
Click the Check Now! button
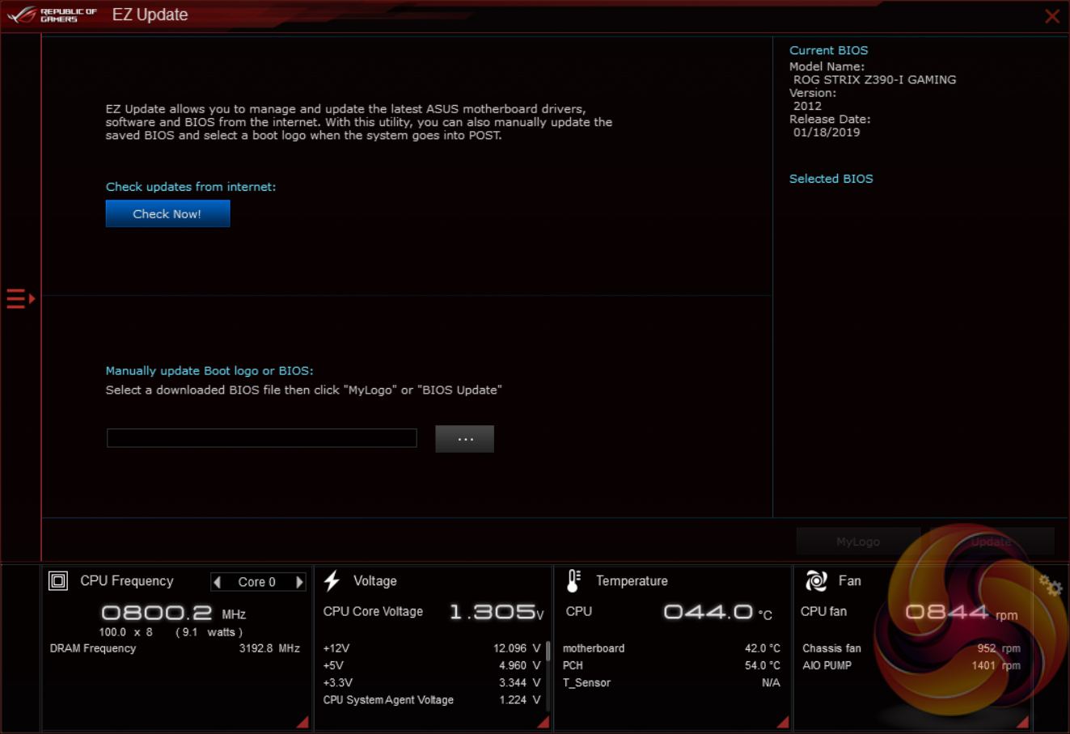click(167, 213)
